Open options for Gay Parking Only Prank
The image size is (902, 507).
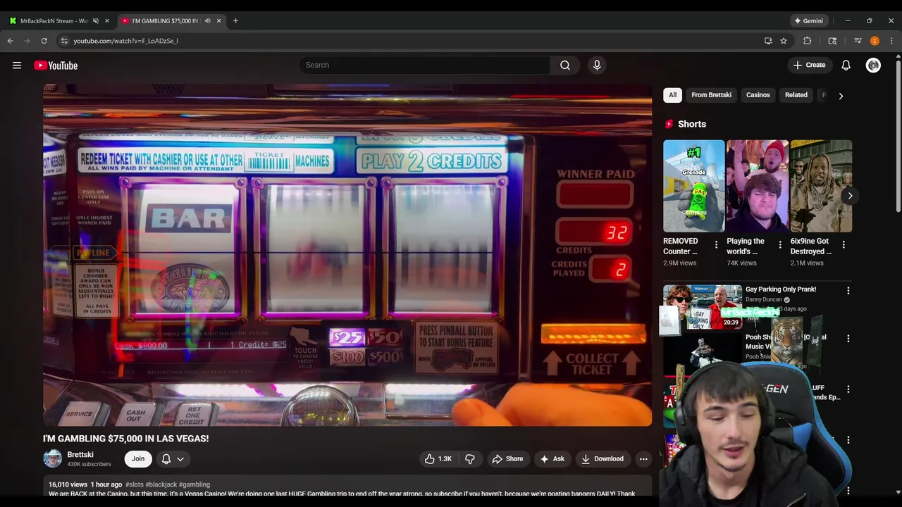tap(848, 290)
